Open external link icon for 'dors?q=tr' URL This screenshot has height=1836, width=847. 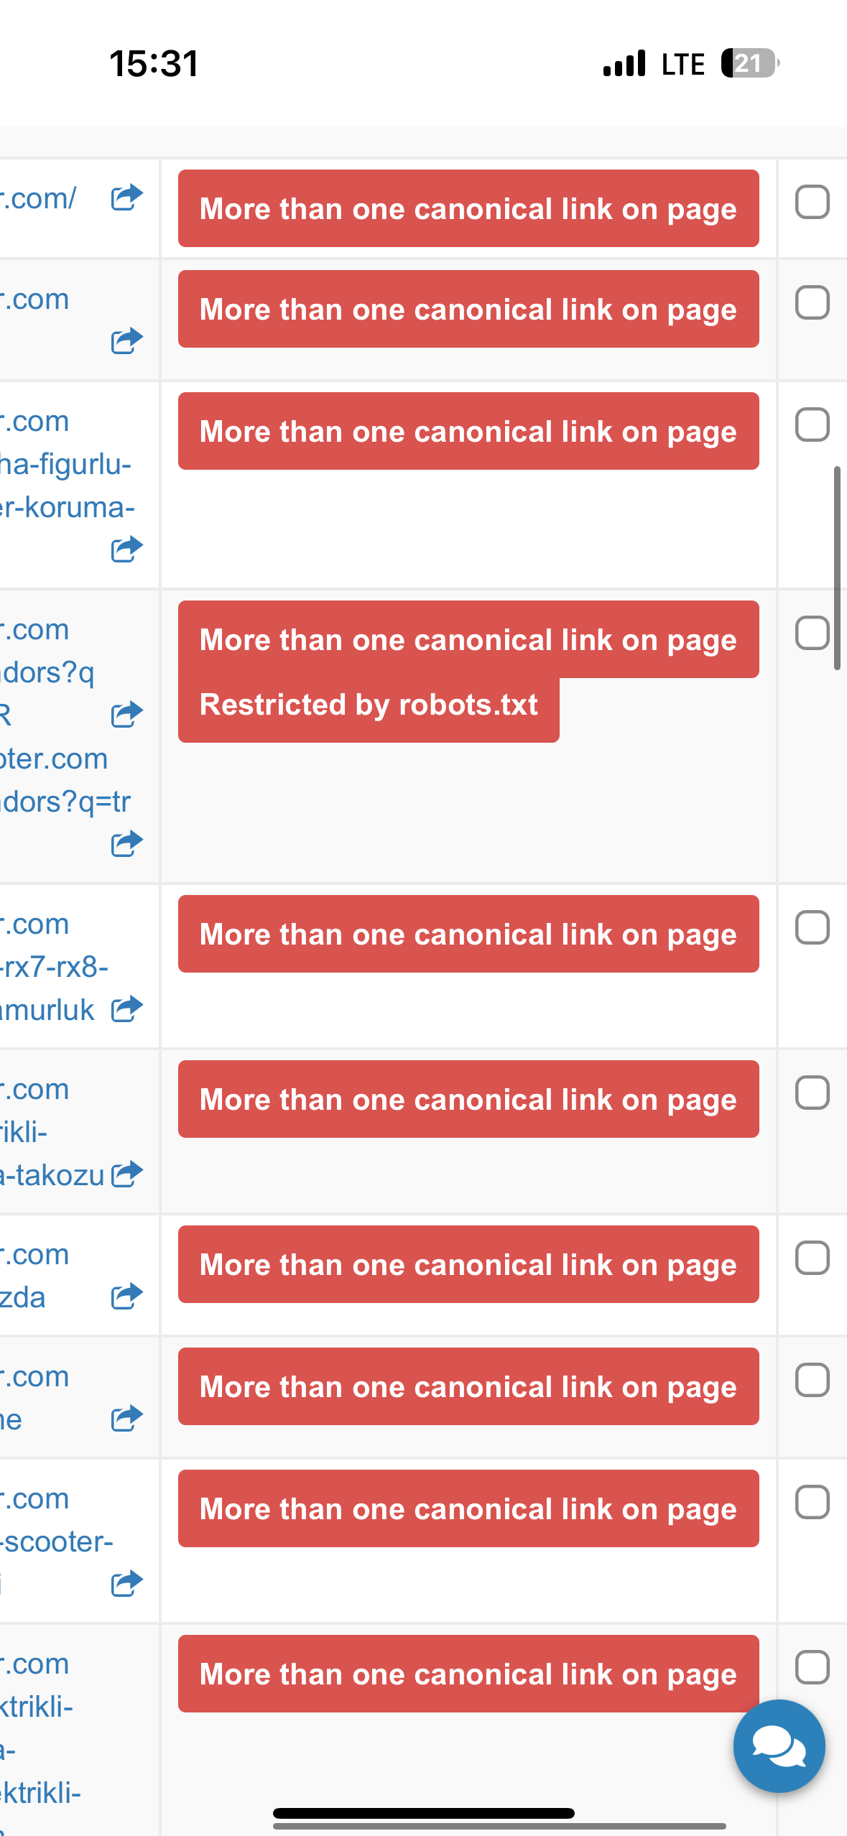pyautogui.click(x=127, y=844)
